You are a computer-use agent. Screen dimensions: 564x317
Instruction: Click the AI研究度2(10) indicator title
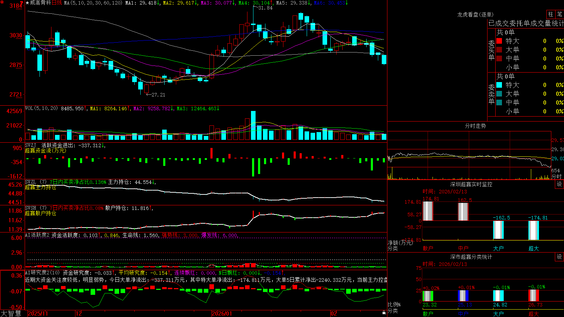click(x=43, y=273)
